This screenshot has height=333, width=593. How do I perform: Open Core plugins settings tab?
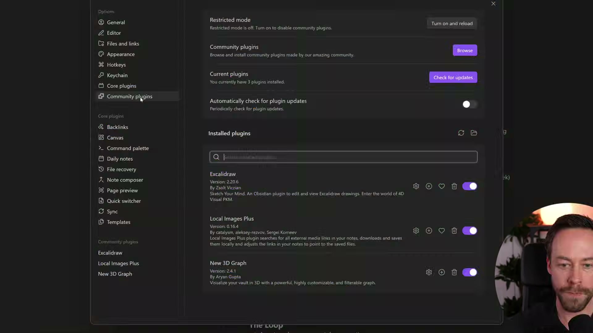(137, 86)
